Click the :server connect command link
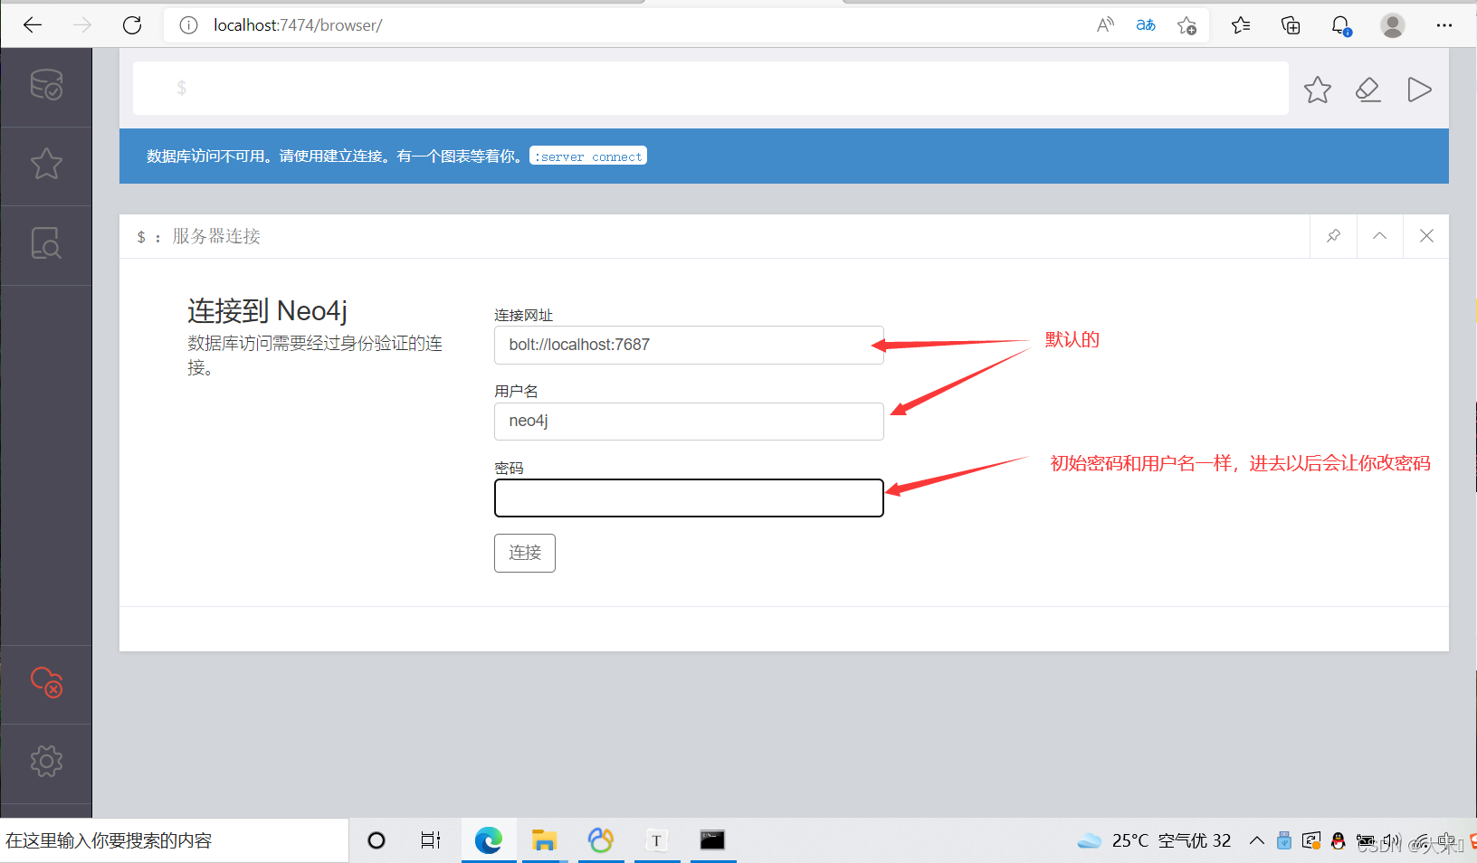This screenshot has width=1477, height=863. point(588,156)
